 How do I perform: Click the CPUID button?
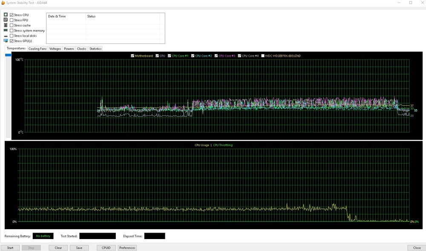pyautogui.click(x=105, y=248)
